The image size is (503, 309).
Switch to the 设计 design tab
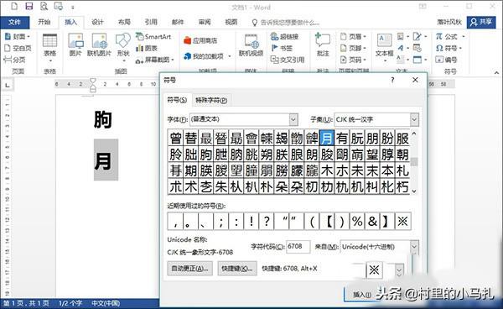coord(97,22)
